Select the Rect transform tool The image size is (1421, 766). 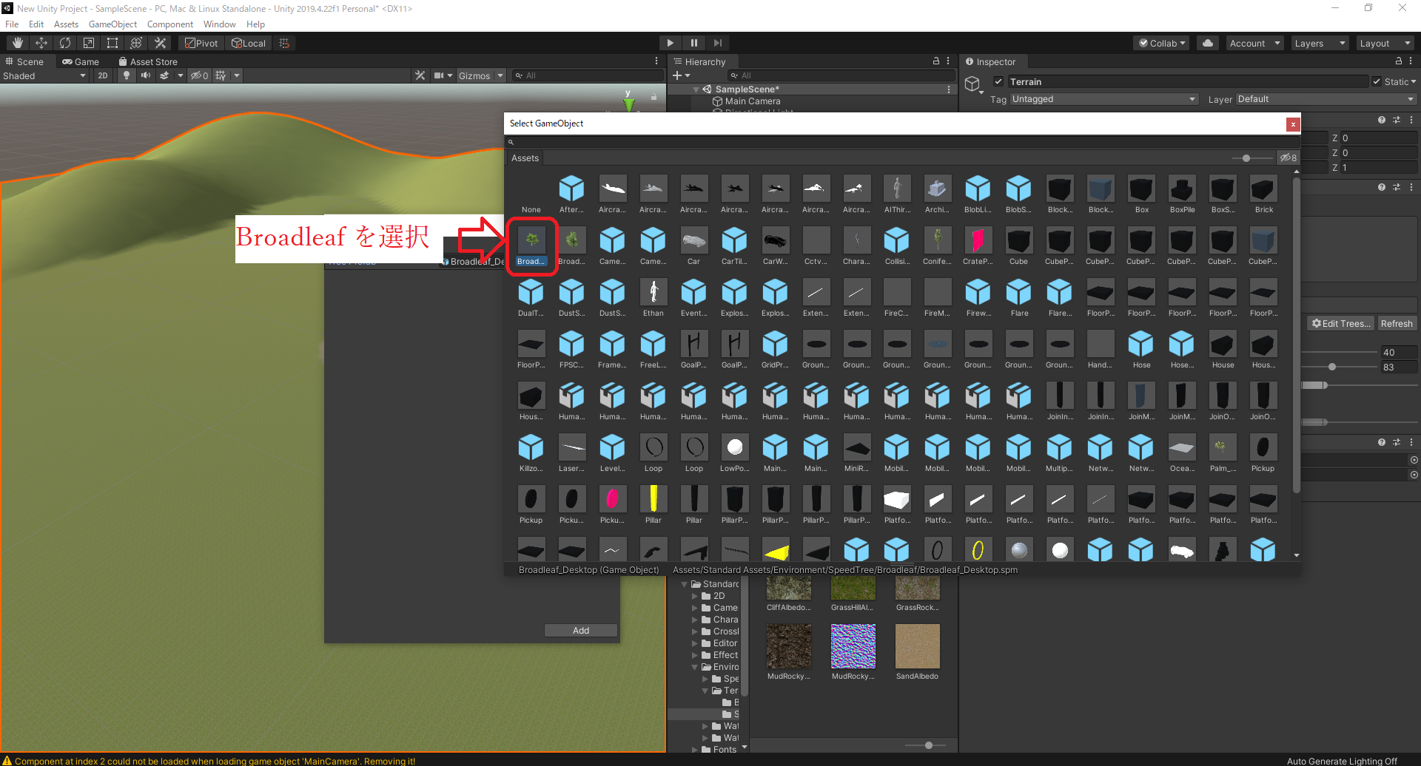click(112, 43)
